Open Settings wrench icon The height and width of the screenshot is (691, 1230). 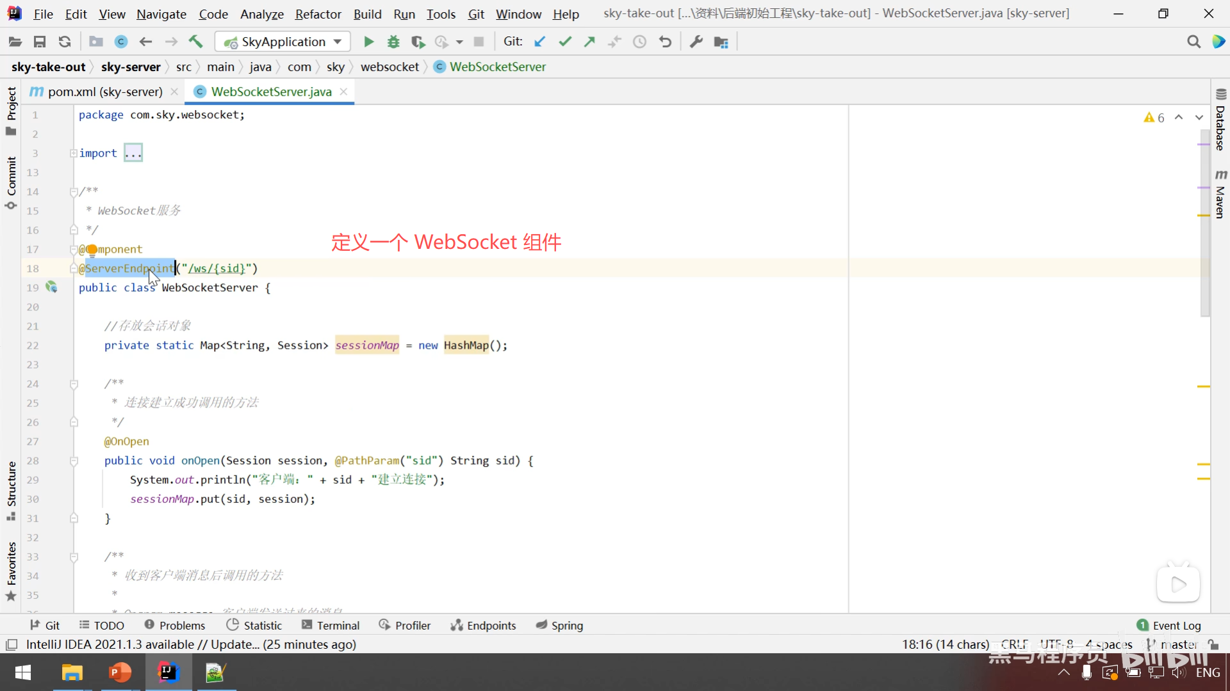(x=696, y=42)
